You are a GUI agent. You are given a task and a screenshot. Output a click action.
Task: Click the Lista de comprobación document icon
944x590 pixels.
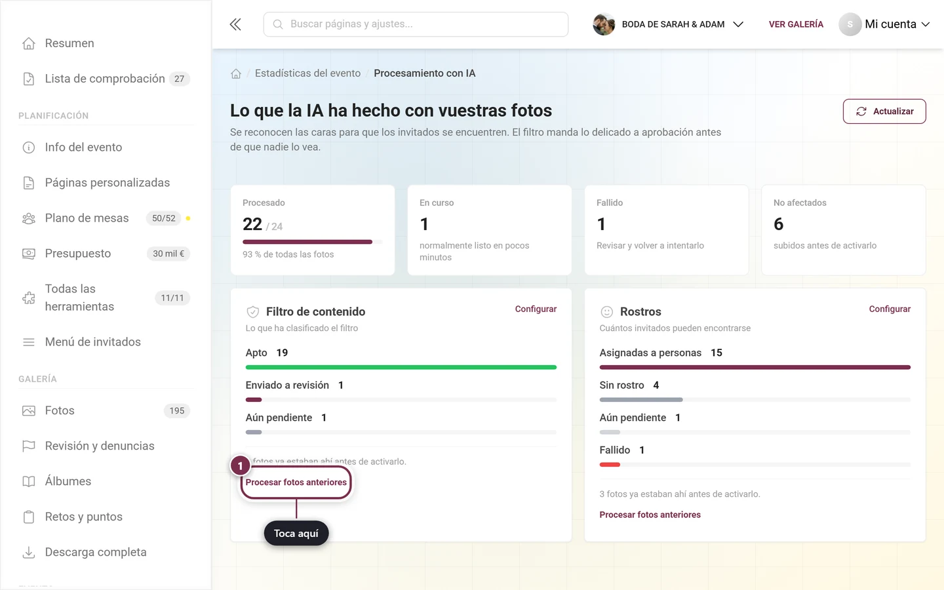click(29, 79)
